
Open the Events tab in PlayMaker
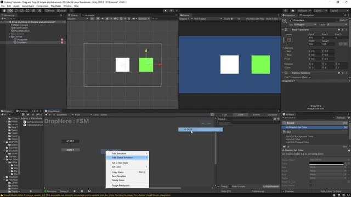pos(256,114)
